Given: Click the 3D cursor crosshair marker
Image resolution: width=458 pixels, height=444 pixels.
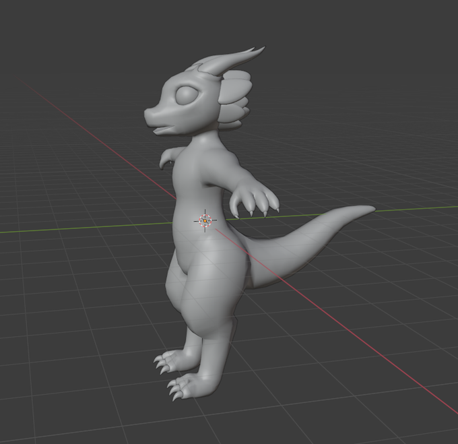Looking at the screenshot, I should click(x=205, y=221).
